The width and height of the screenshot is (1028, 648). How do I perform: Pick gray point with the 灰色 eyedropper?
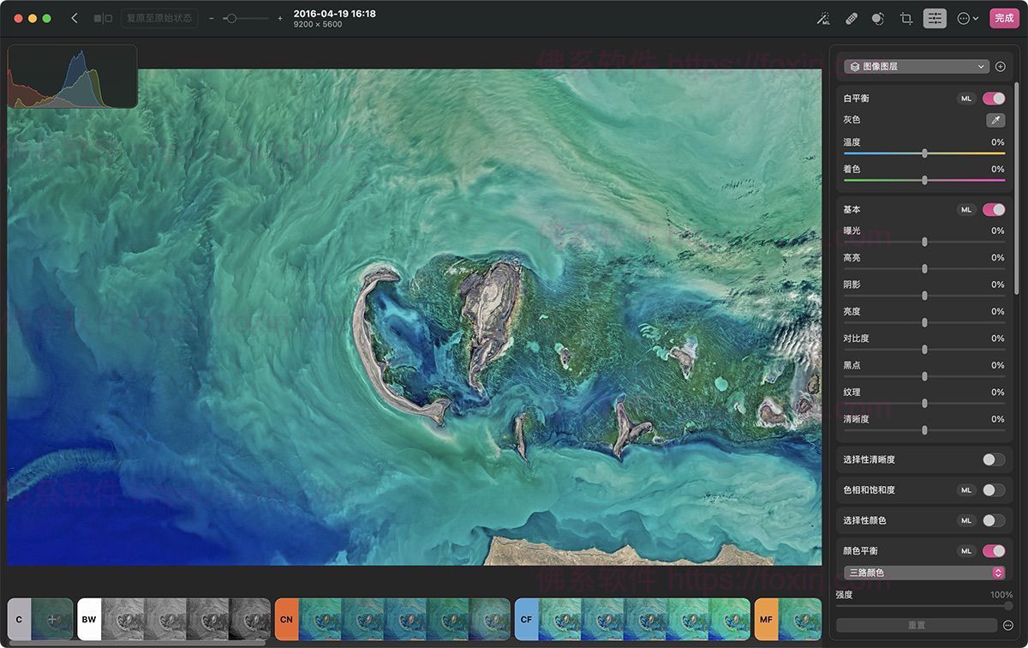[995, 120]
